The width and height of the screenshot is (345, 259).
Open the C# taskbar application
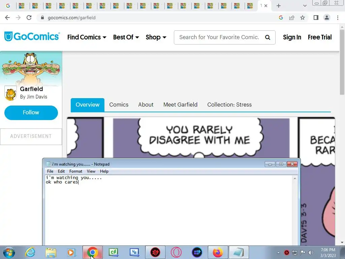pos(114,252)
